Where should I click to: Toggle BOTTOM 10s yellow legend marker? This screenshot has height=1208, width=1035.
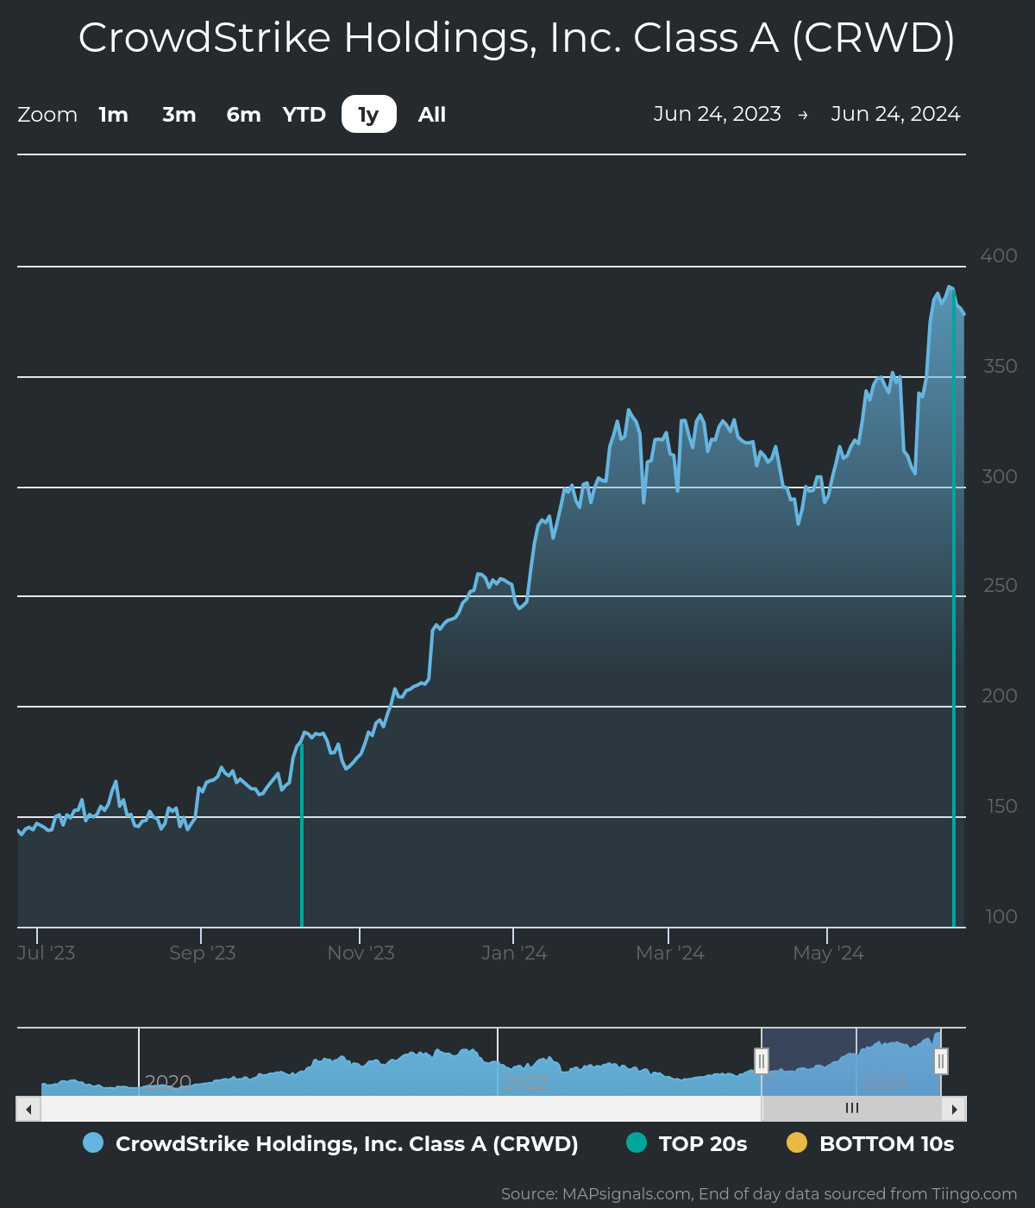click(797, 1143)
